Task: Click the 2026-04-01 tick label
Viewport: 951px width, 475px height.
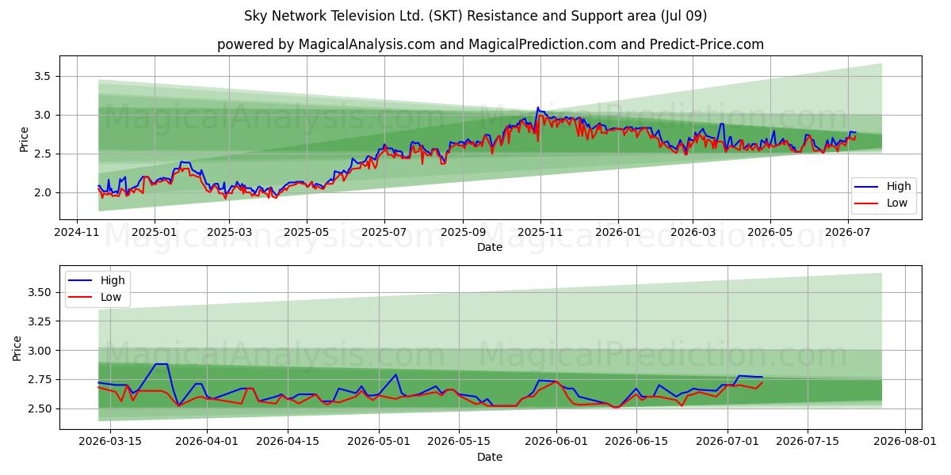Action: click(208, 442)
